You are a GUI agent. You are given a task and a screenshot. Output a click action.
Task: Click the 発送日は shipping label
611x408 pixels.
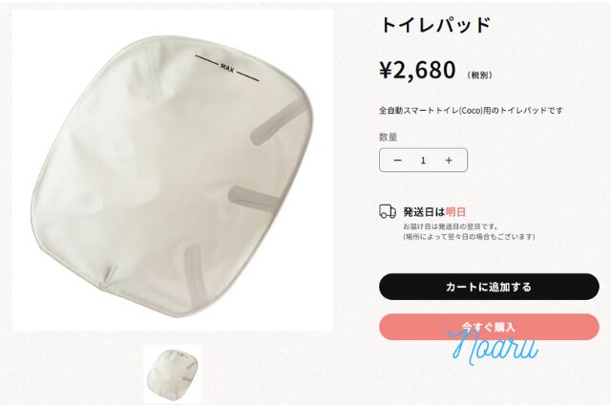[x=424, y=212]
